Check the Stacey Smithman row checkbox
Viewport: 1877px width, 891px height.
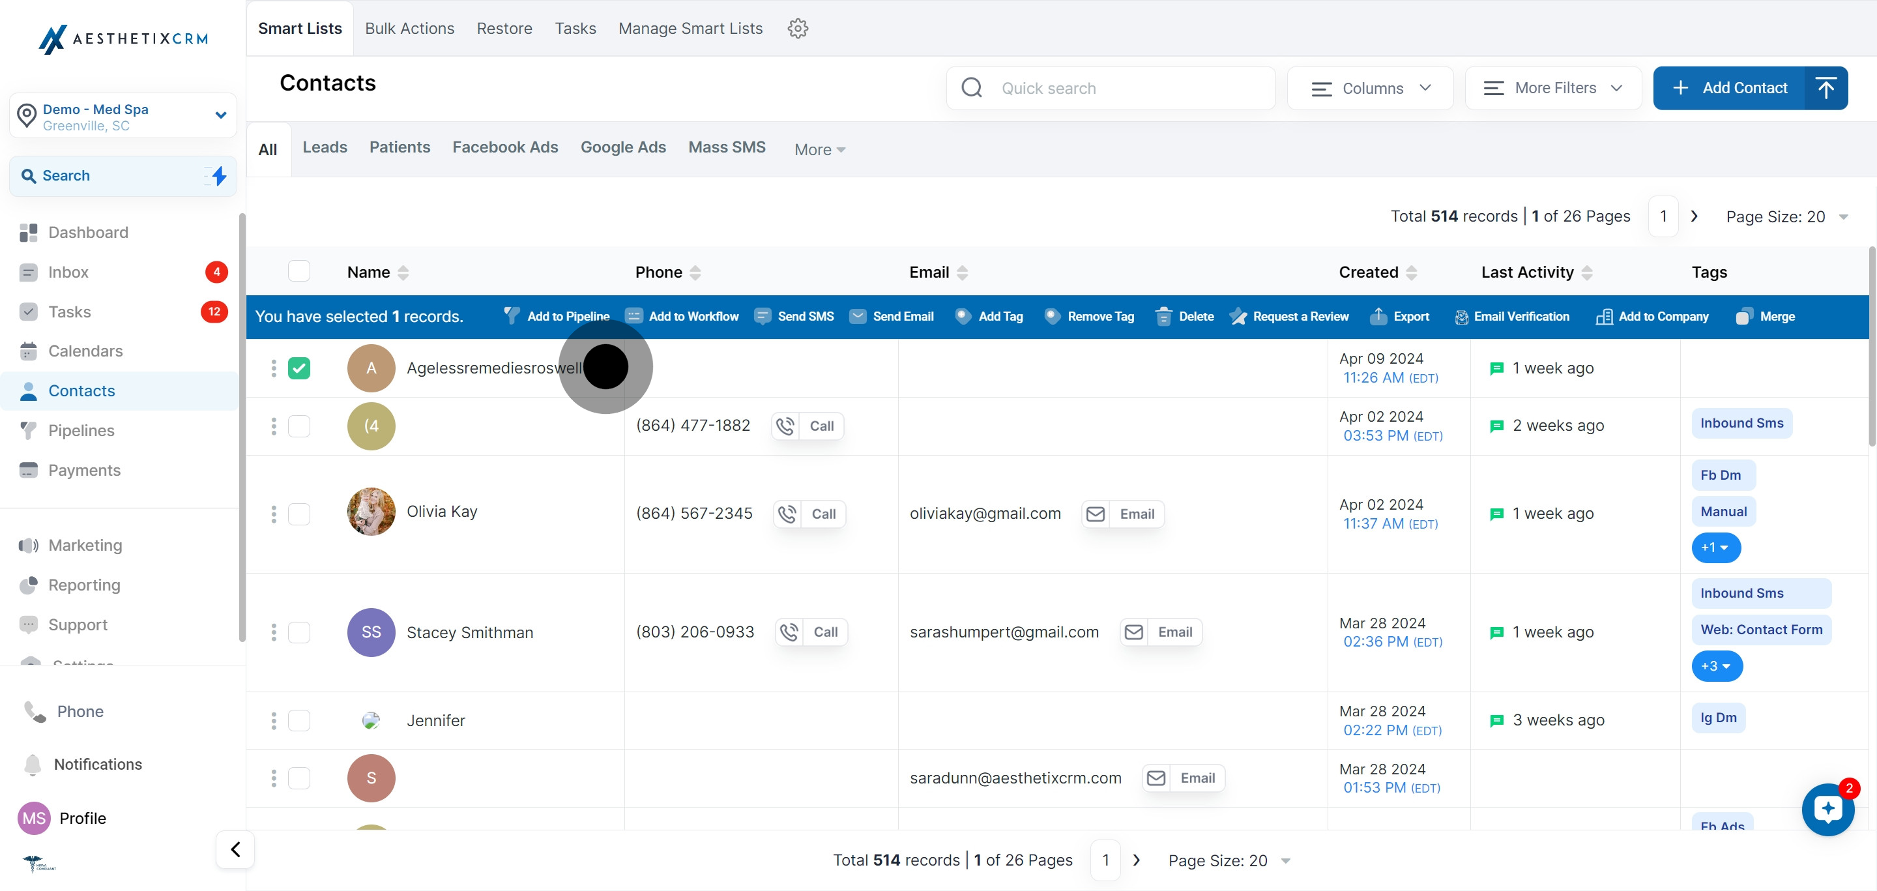pyautogui.click(x=298, y=632)
